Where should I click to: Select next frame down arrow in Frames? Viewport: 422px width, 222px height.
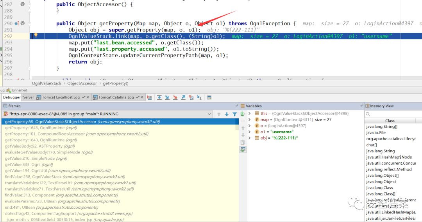pos(227,114)
